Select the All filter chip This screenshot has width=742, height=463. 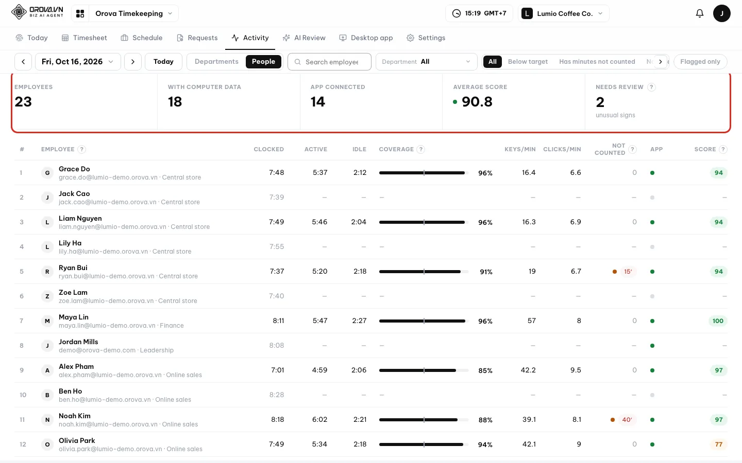click(493, 62)
